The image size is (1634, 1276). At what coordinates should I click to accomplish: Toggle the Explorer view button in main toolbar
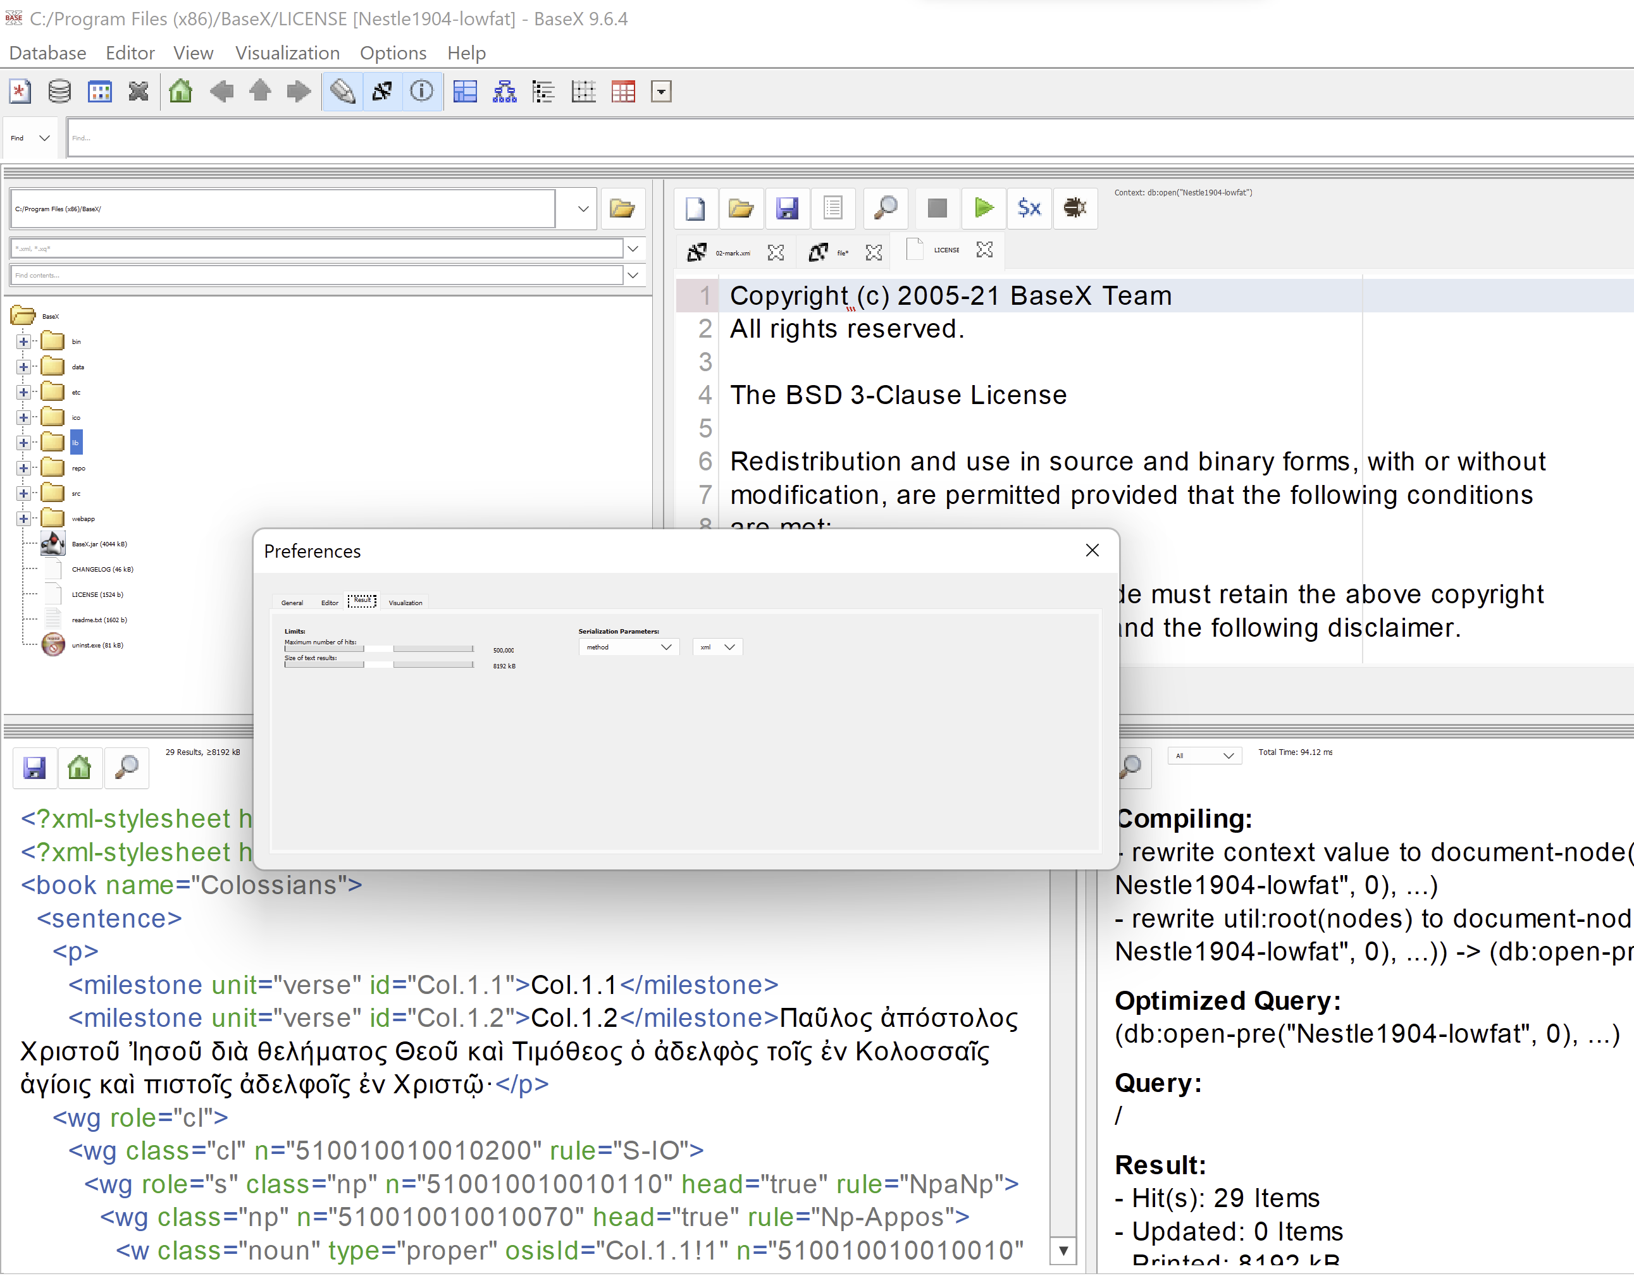662,92
